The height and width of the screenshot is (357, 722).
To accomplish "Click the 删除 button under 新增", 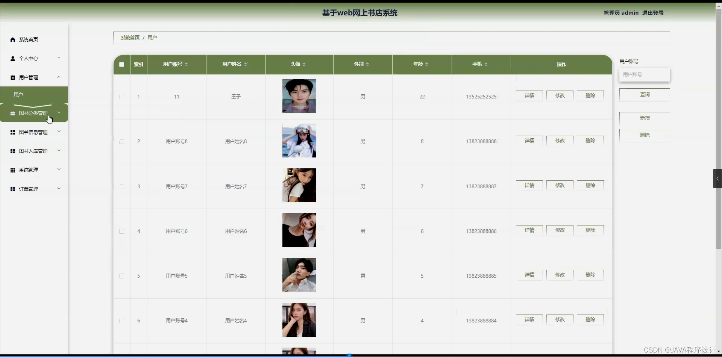I will (x=645, y=135).
